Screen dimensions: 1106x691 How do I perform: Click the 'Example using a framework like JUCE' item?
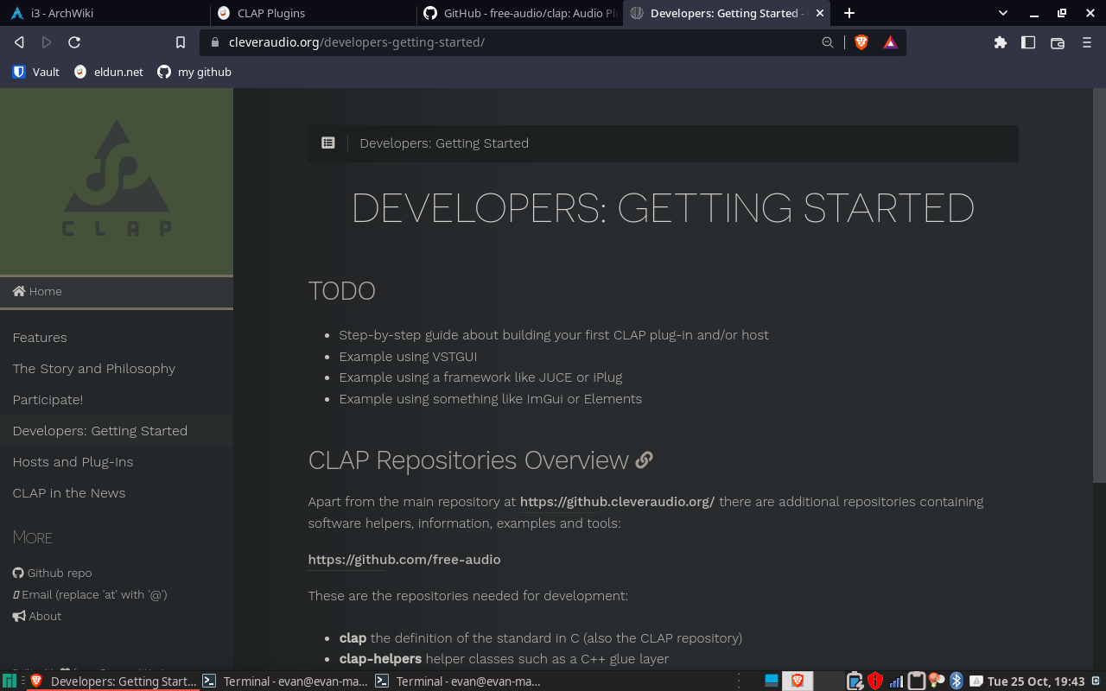pyautogui.click(x=480, y=377)
